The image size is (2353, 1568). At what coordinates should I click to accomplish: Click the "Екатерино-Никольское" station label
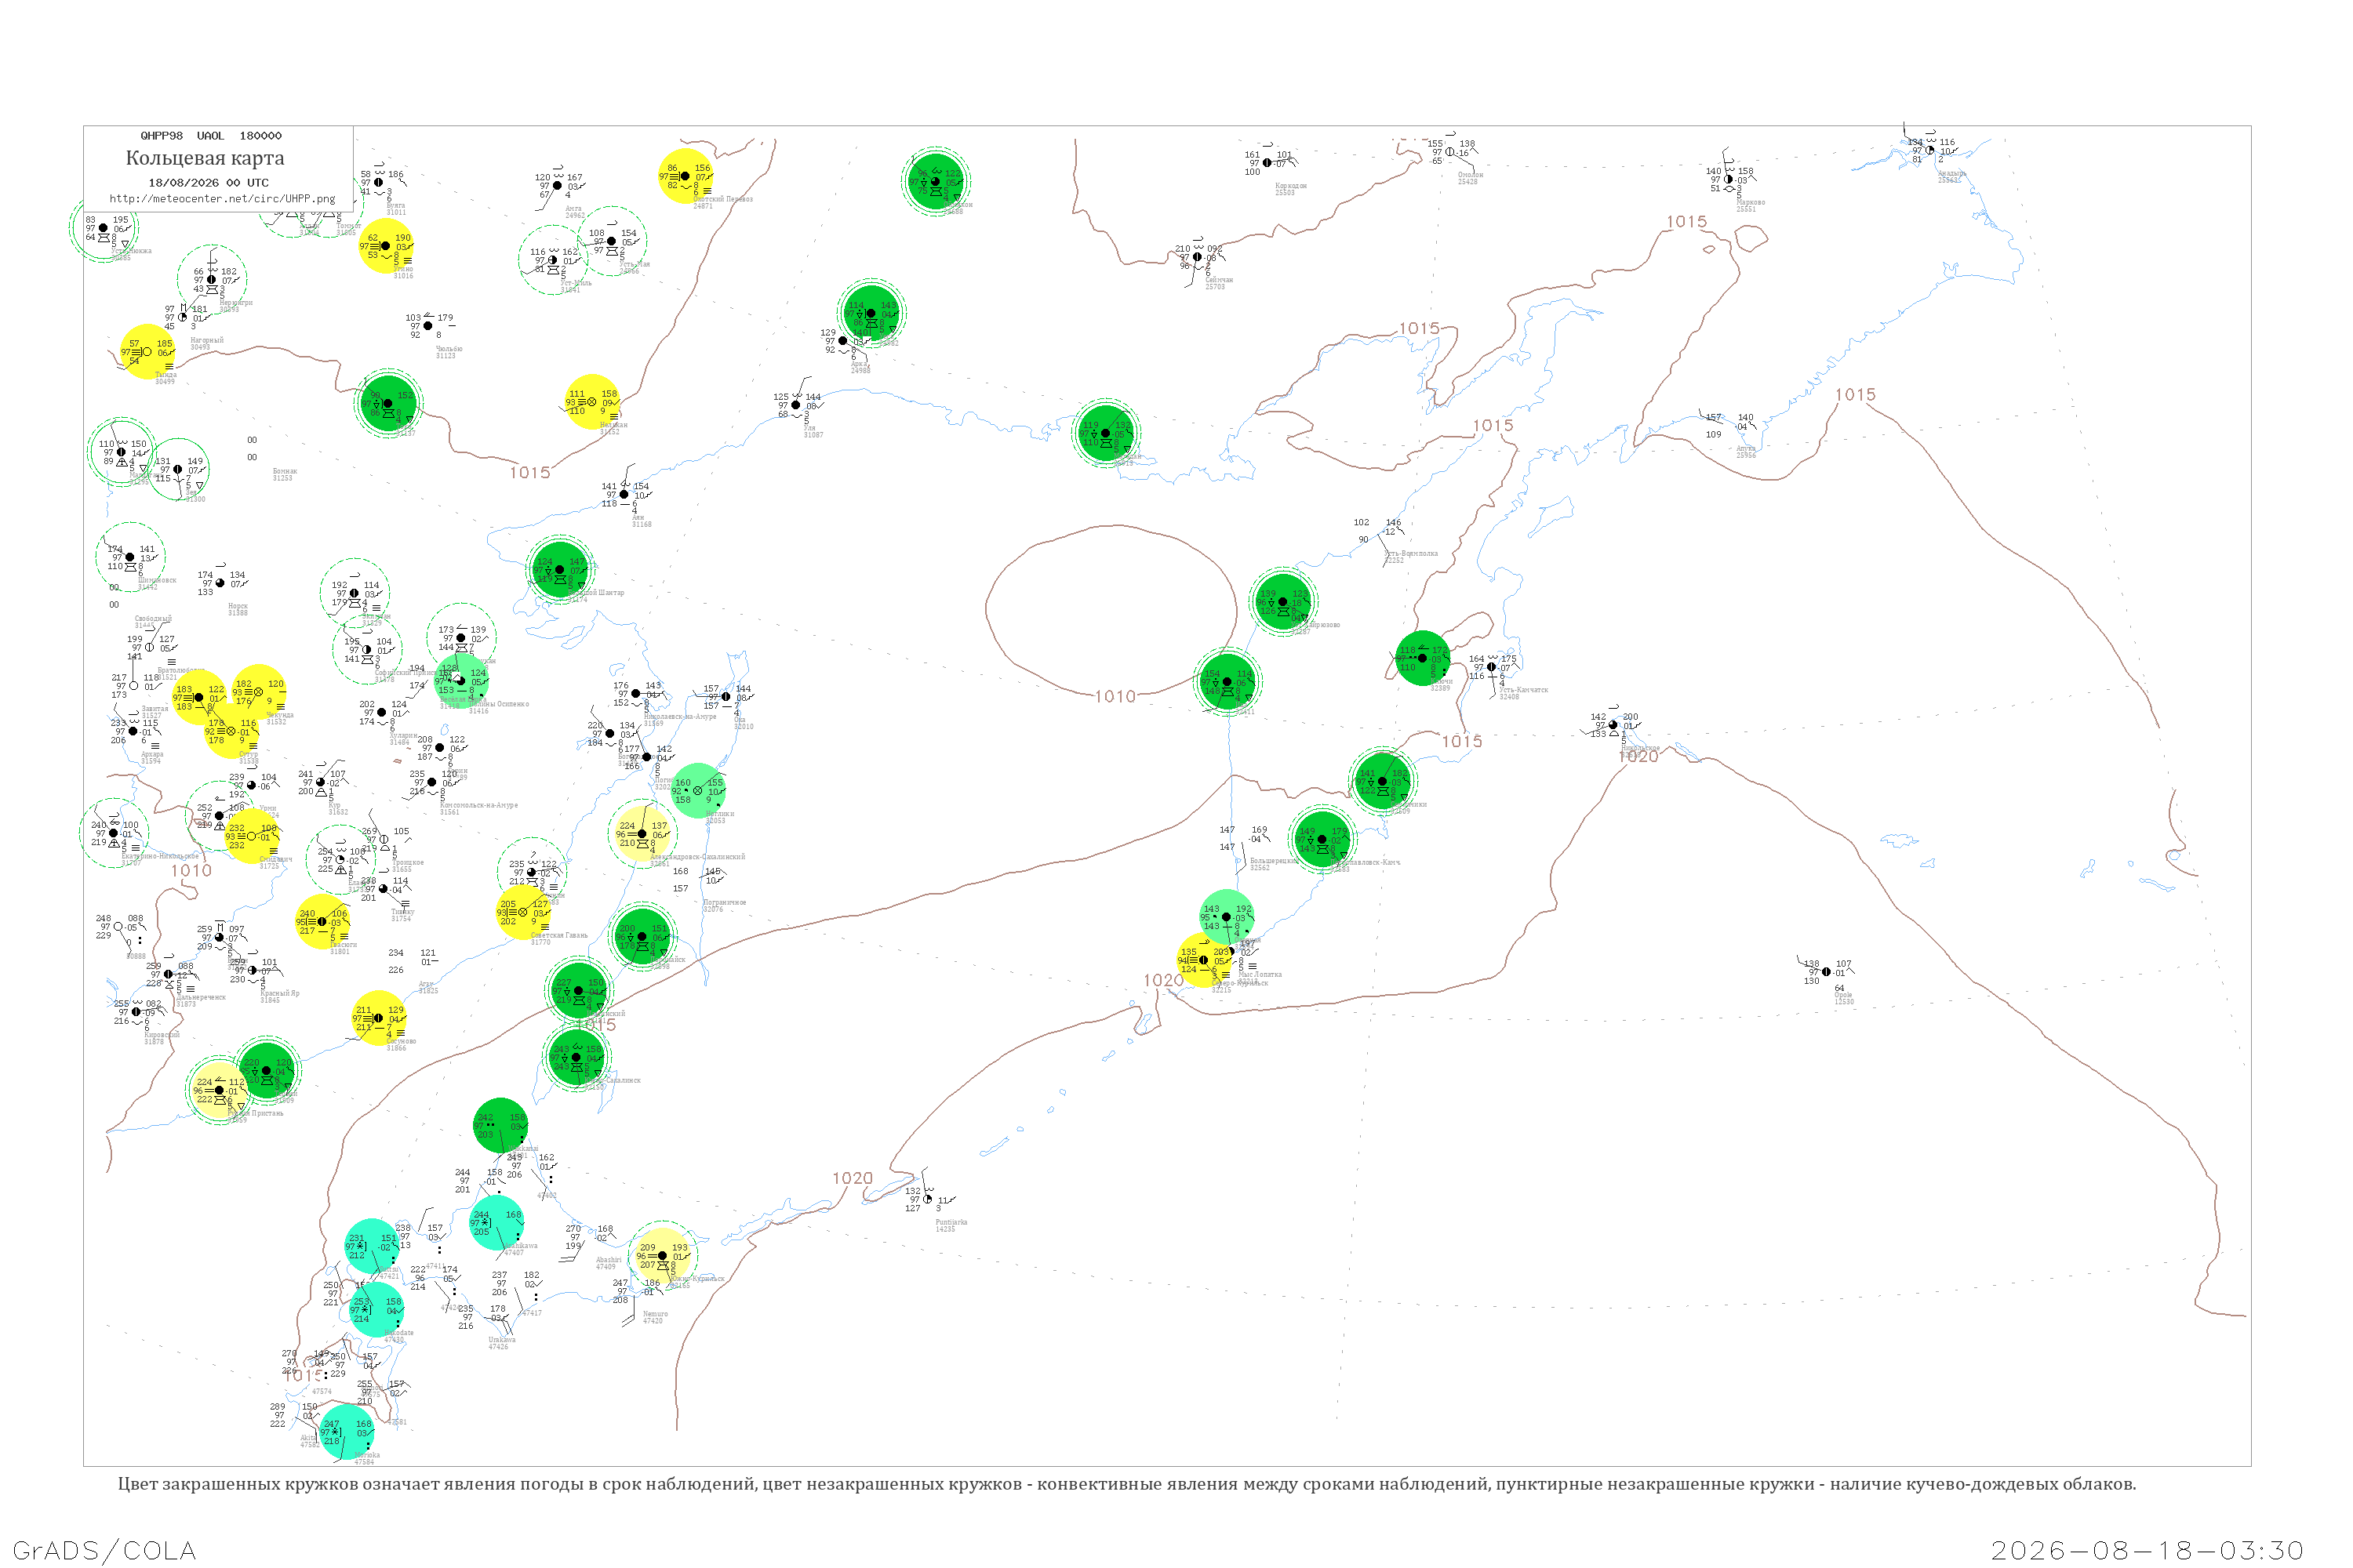point(160,857)
